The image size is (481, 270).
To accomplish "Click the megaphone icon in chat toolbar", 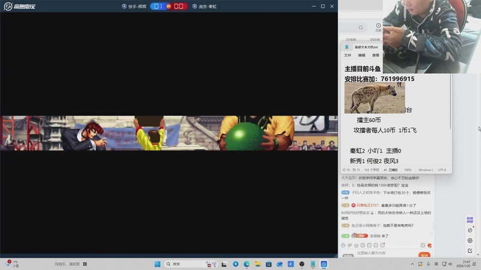I will pos(350,245).
